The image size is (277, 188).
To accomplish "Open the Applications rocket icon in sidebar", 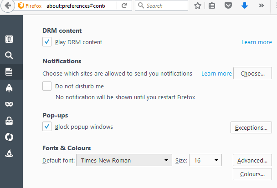I will [9, 88].
